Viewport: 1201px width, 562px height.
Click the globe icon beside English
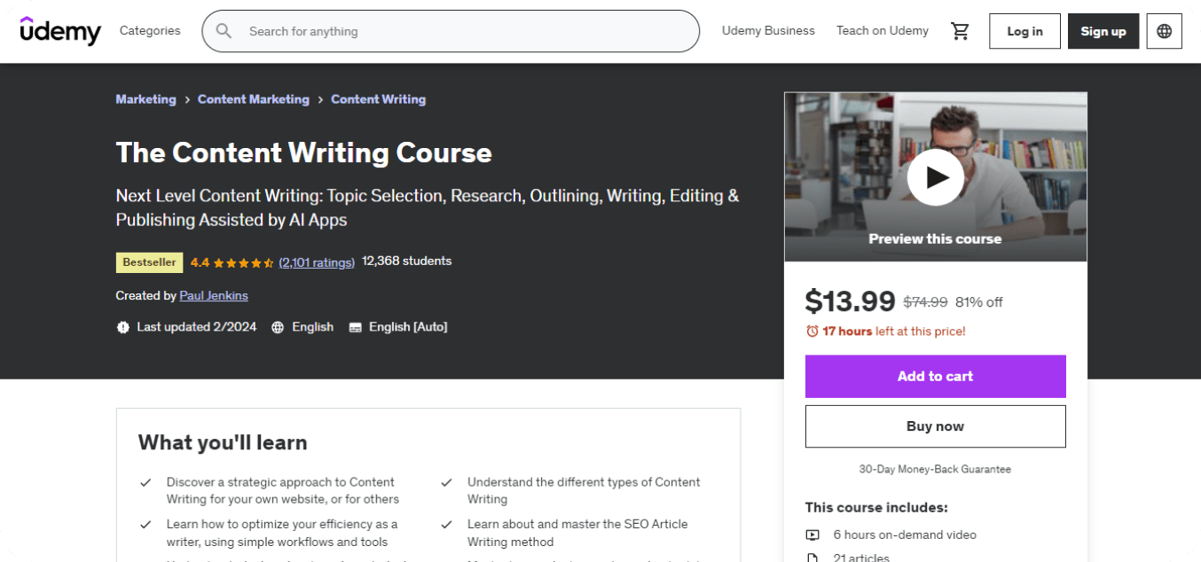(279, 327)
